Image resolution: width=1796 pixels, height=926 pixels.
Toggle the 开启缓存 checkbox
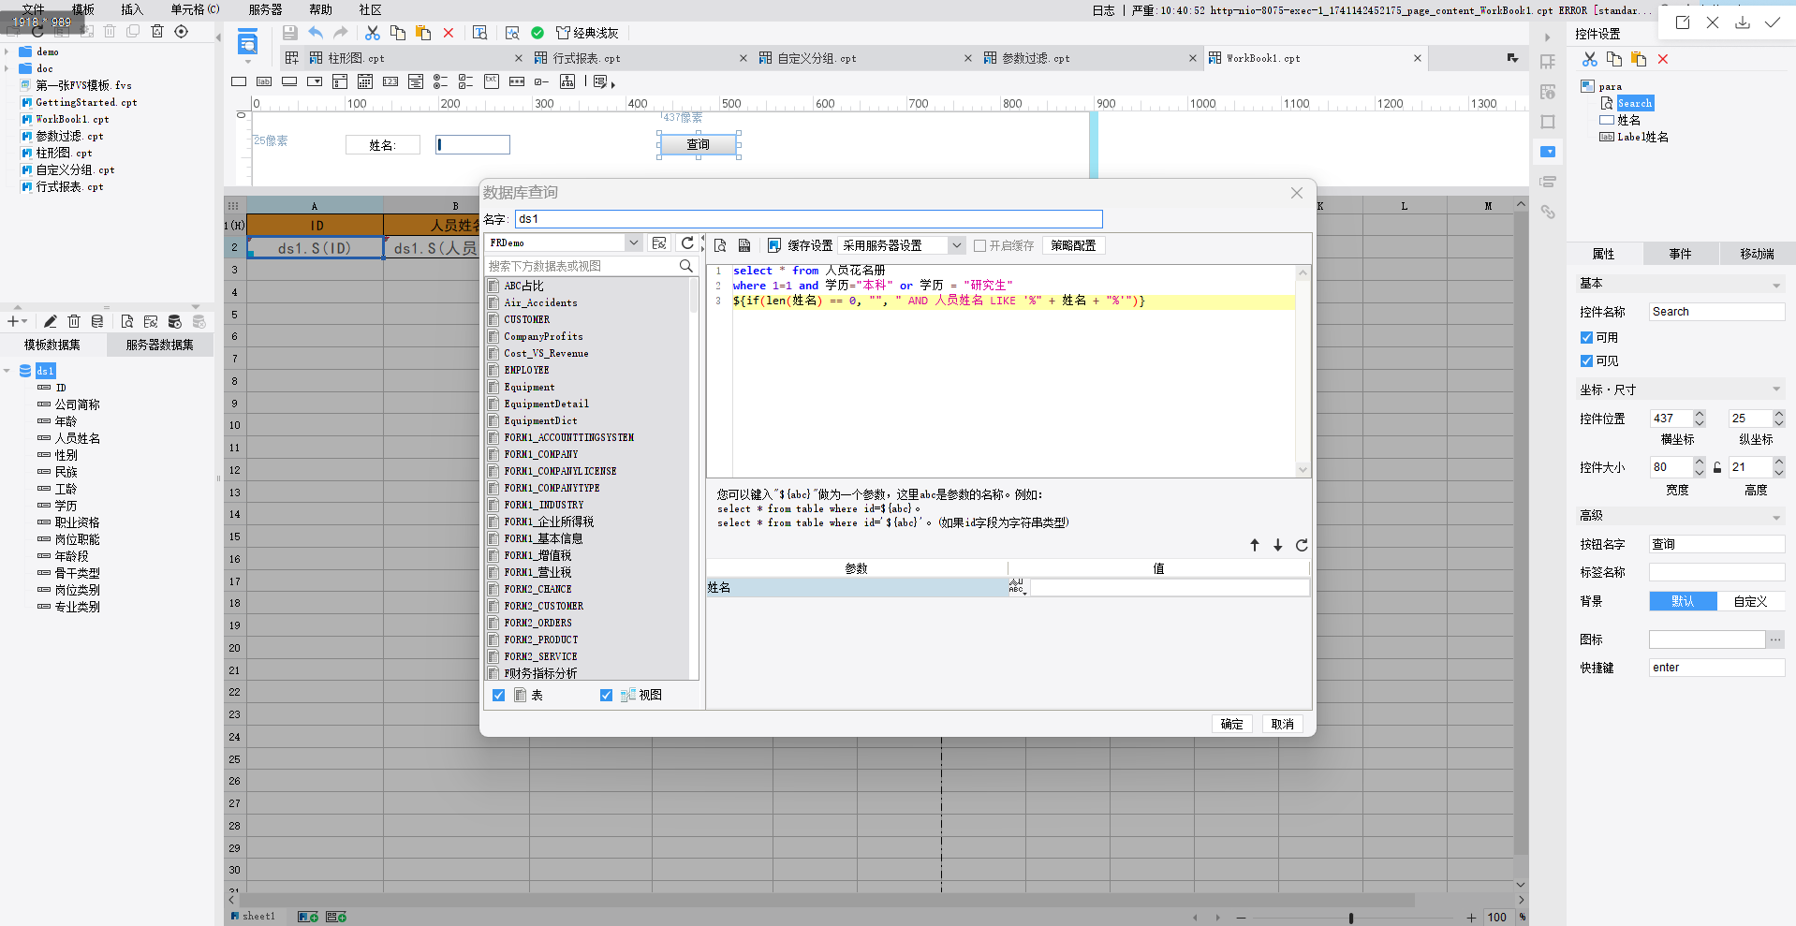tap(980, 245)
